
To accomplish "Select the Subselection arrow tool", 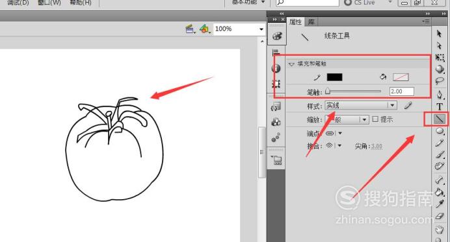I will tap(439, 45).
